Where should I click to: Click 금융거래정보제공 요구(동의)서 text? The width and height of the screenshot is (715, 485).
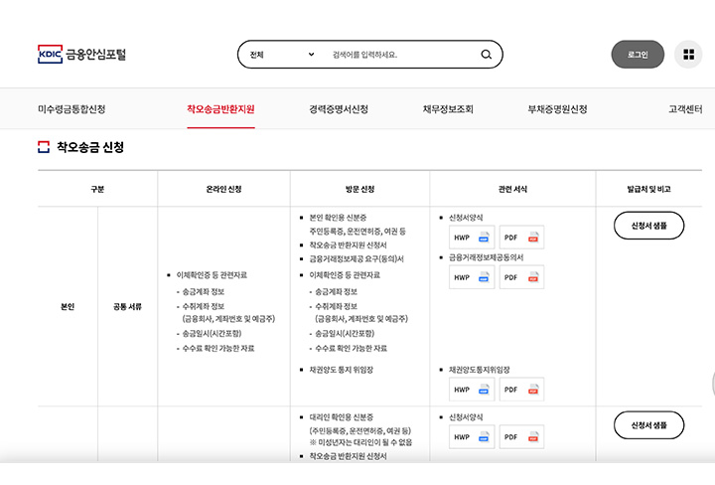pos(357,258)
